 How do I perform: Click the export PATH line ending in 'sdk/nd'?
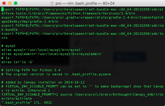click(x=82, y=25)
